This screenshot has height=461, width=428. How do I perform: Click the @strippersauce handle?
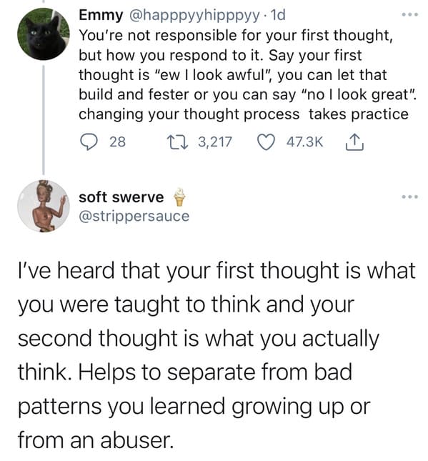click(x=134, y=217)
